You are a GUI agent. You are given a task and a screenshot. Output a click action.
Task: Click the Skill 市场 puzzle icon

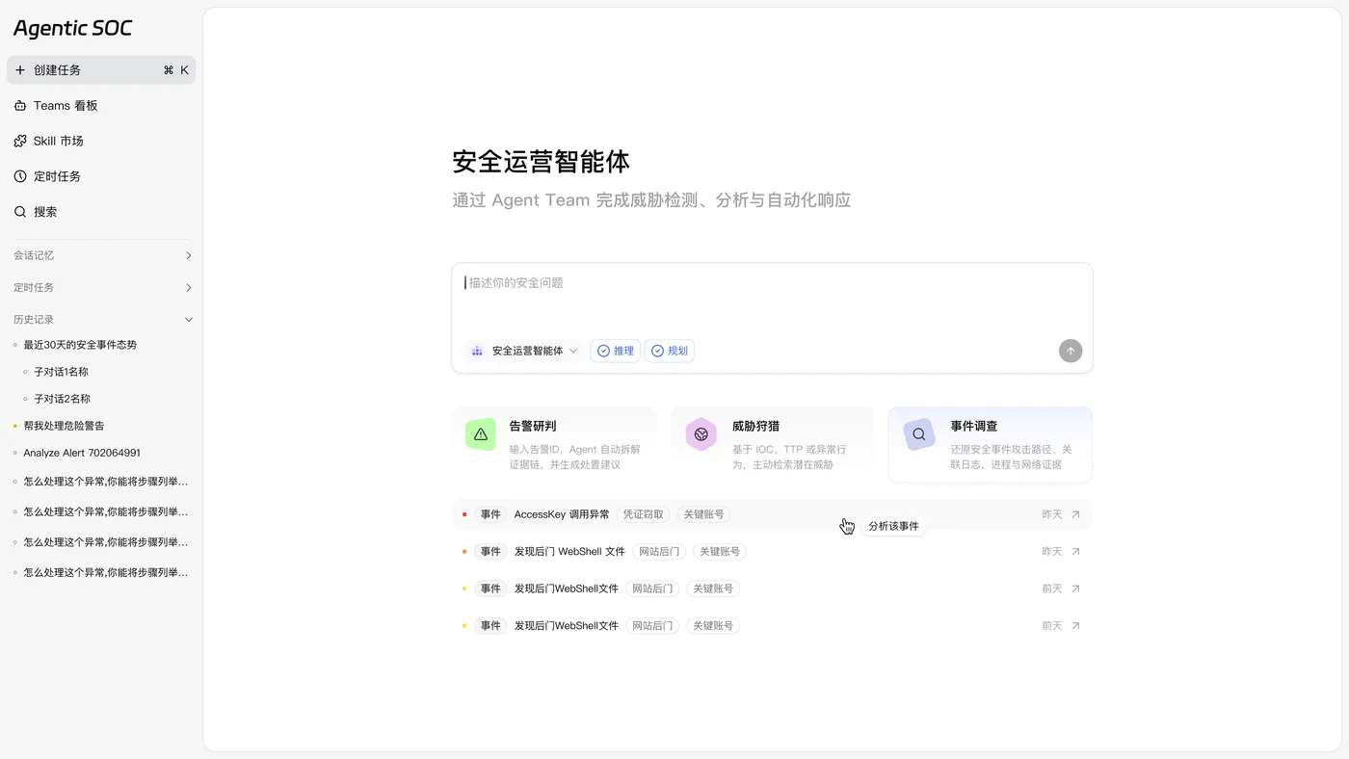tap(20, 142)
